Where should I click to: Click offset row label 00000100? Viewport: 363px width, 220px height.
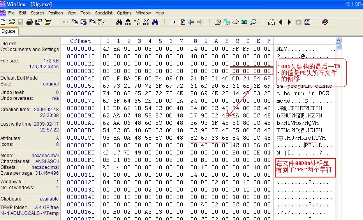coord(81,168)
